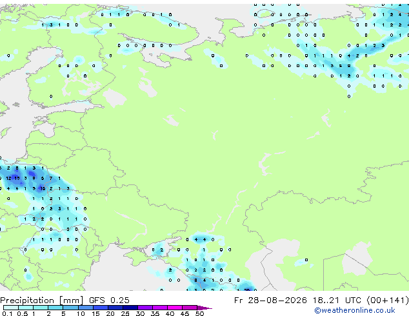This screenshot has width=409, height=316.
Task: Select the 2–5 mm legend color swatch
Action: click(x=55, y=308)
